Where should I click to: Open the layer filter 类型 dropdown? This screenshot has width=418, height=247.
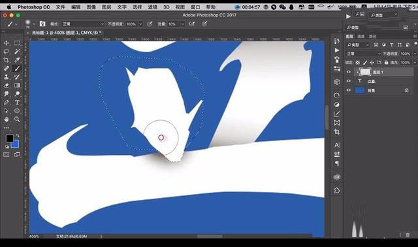coord(358,45)
